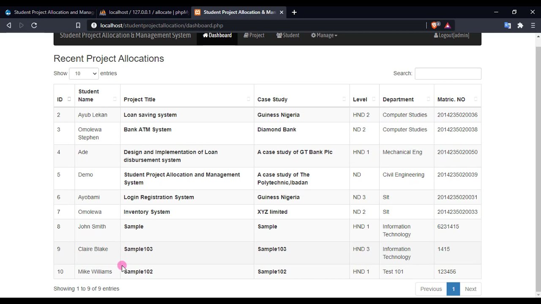Click Test 101 department cell
Image resolution: width=541 pixels, height=304 pixels.
pos(393,271)
